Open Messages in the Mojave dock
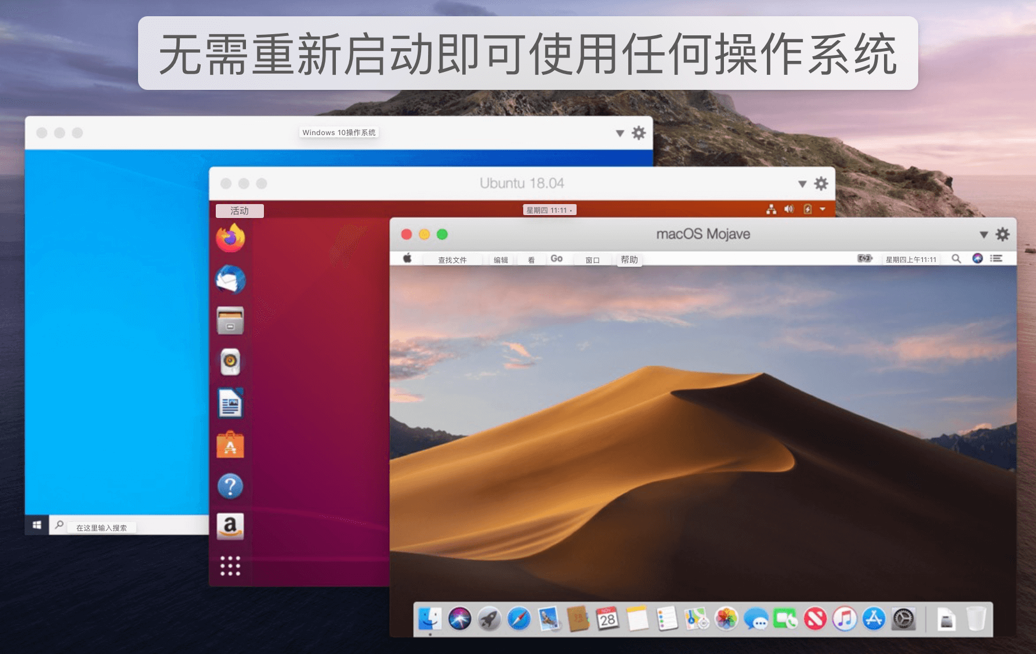1036x654 pixels. click(756, 619)
